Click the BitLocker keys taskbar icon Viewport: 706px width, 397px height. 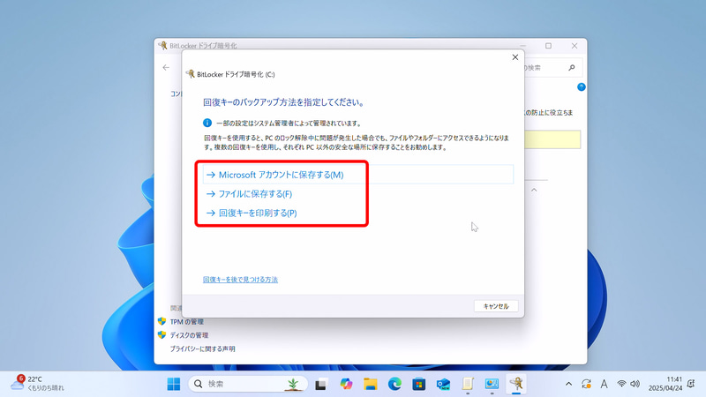(516, 384)
